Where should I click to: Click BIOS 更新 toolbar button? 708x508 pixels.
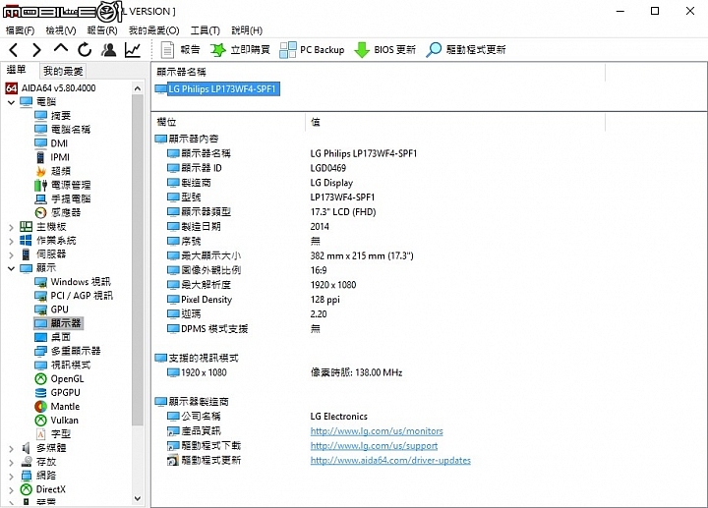384,50
